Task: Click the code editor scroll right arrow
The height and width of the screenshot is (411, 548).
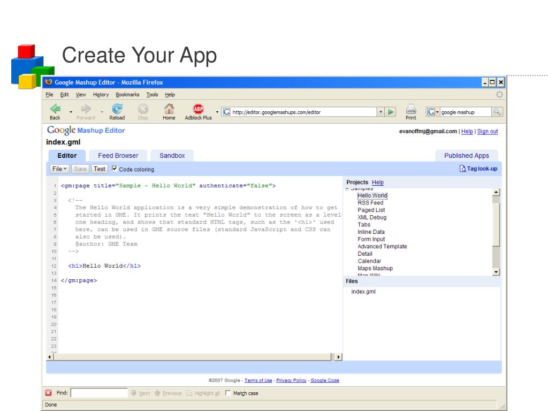Action: 338,357
